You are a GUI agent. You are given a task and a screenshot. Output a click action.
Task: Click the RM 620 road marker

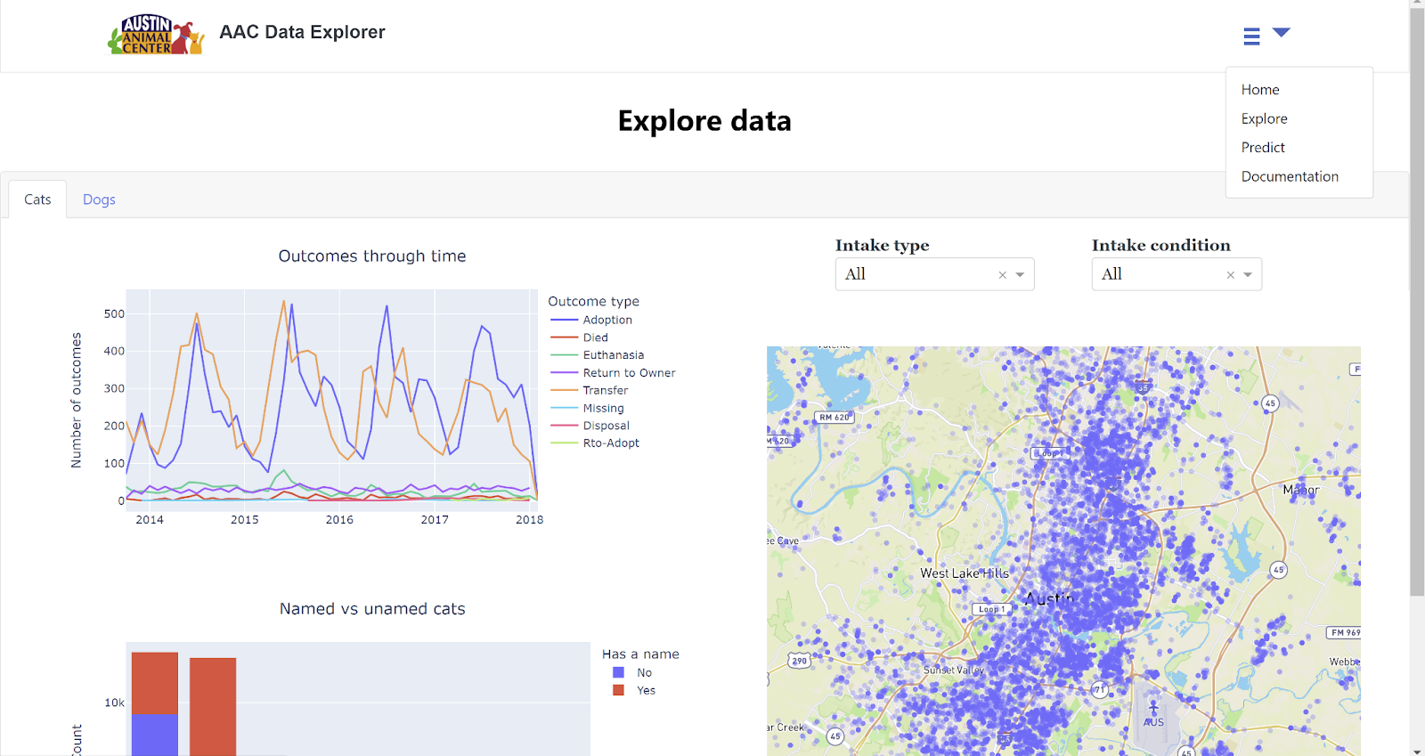coord(835,417)
